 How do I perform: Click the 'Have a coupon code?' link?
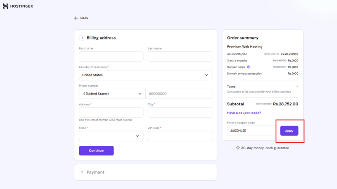(x=244, y=113)
